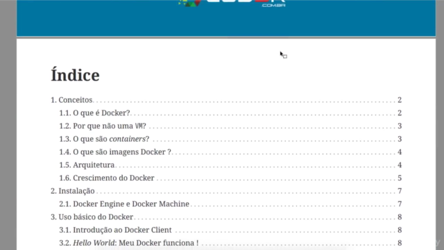Viewport: 444px width, 250px height.
Task: Click page number 2 of Conceitos row
Action: (x=400, y=100)
